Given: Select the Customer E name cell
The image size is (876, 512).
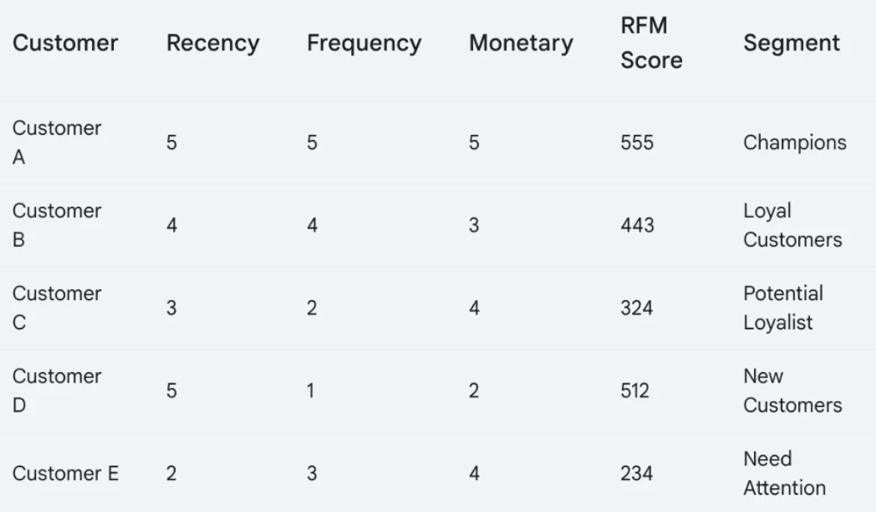Looking at the screenshot, I should (x=65, y=474).
